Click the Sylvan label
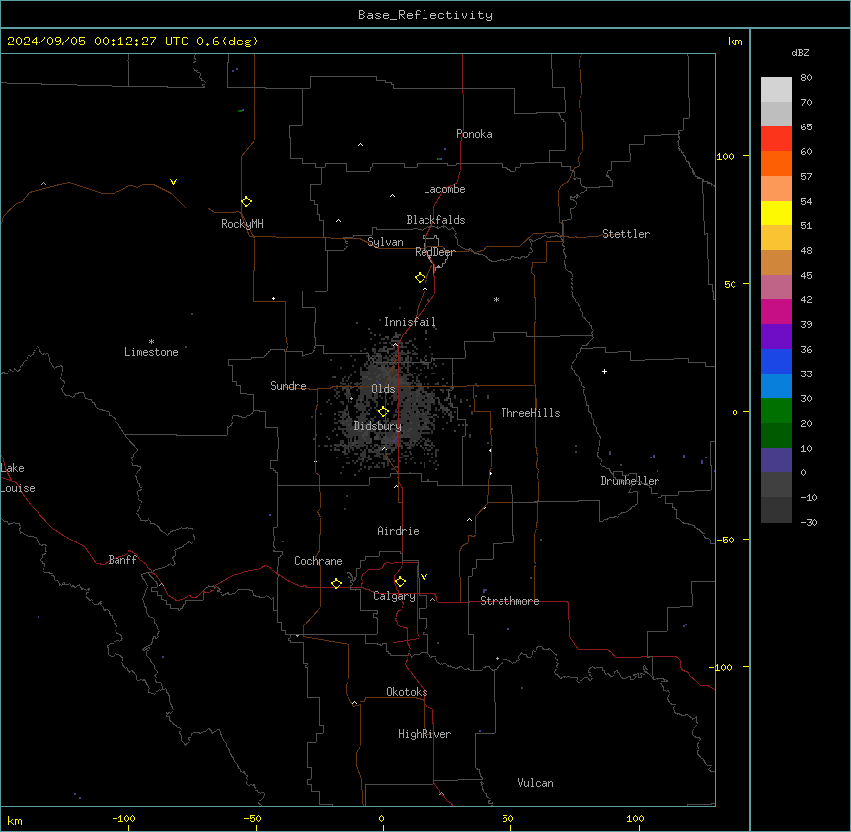 click(385, 242)
